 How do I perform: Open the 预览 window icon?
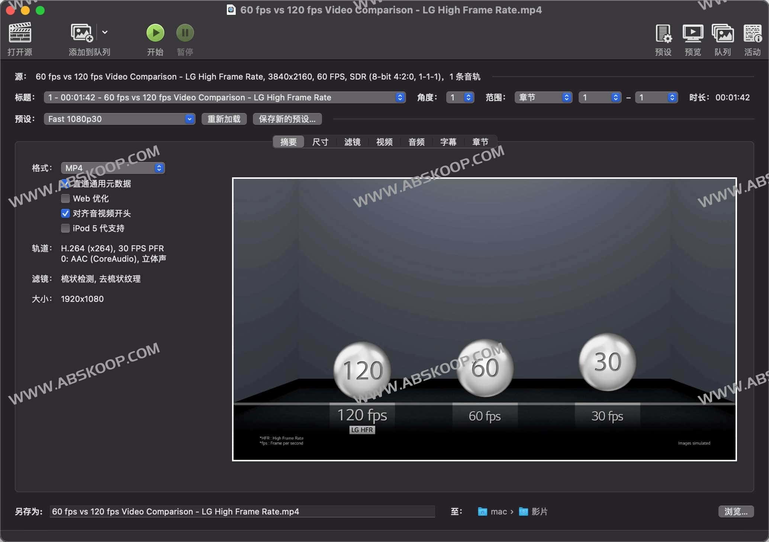point(693,34)
